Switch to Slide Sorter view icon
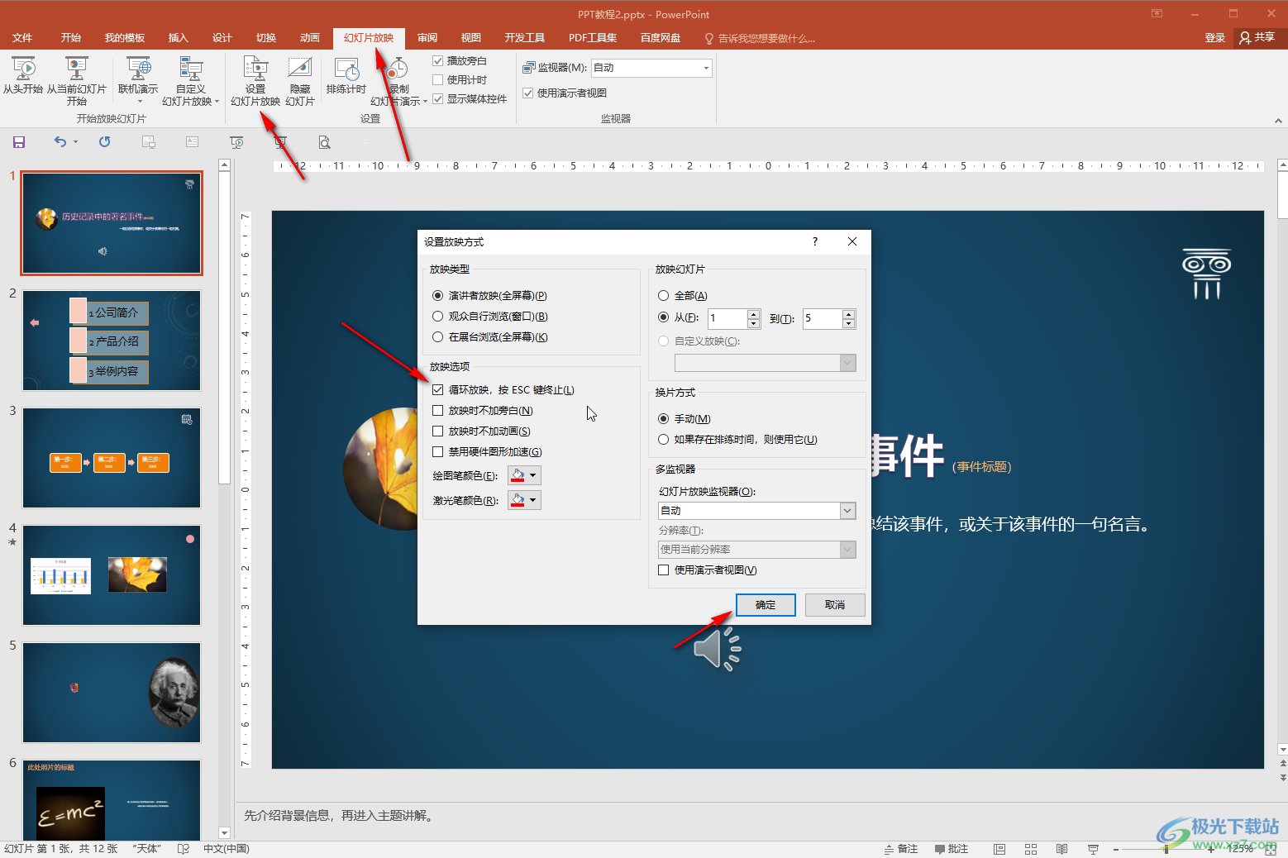The width and height of the screenshot is (1288, 858). pyautogui.click(x=1031, y=849)
